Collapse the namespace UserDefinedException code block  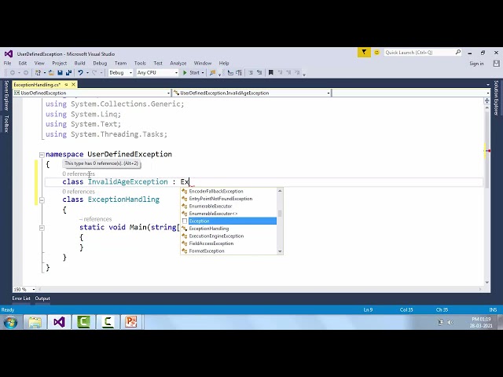point(42,155)
